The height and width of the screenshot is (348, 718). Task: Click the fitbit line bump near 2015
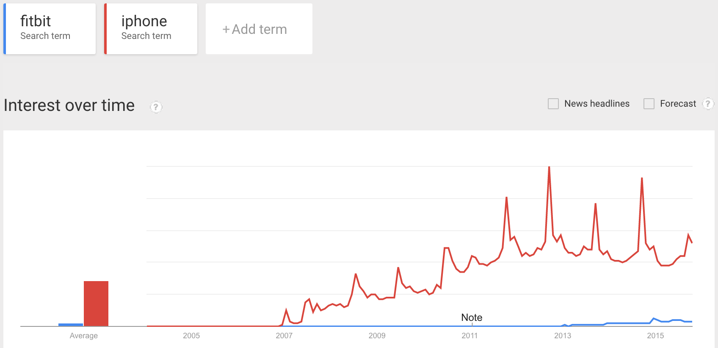click(x=654, y=319)
